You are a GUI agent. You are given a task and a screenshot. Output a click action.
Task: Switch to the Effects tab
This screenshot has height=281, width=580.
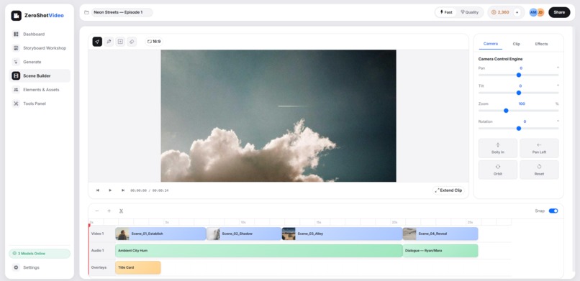click(x=541, y=44)
